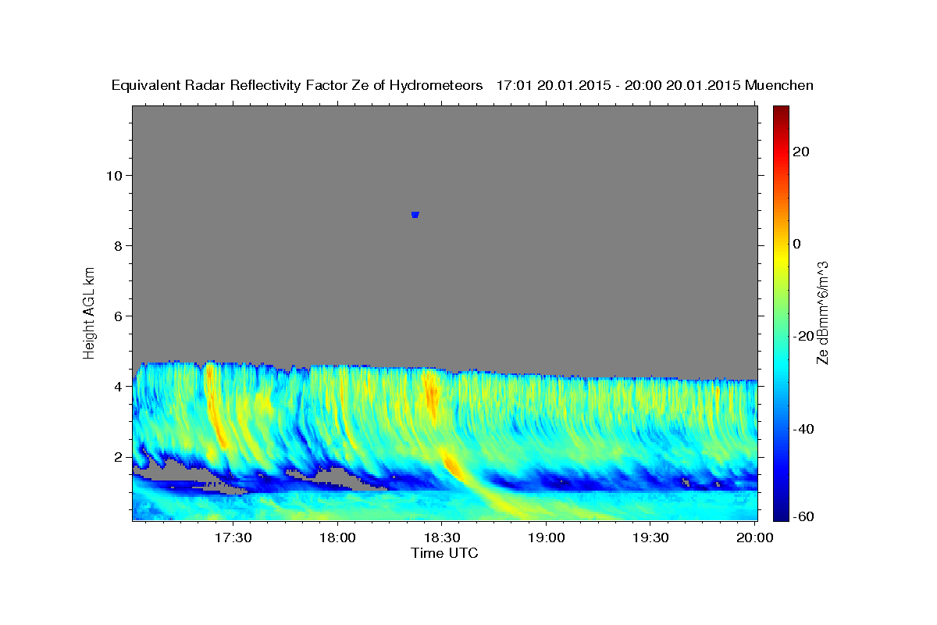Click the '18:30' time tick label
This screenshot has height=625, width=937.
[441, 538]
